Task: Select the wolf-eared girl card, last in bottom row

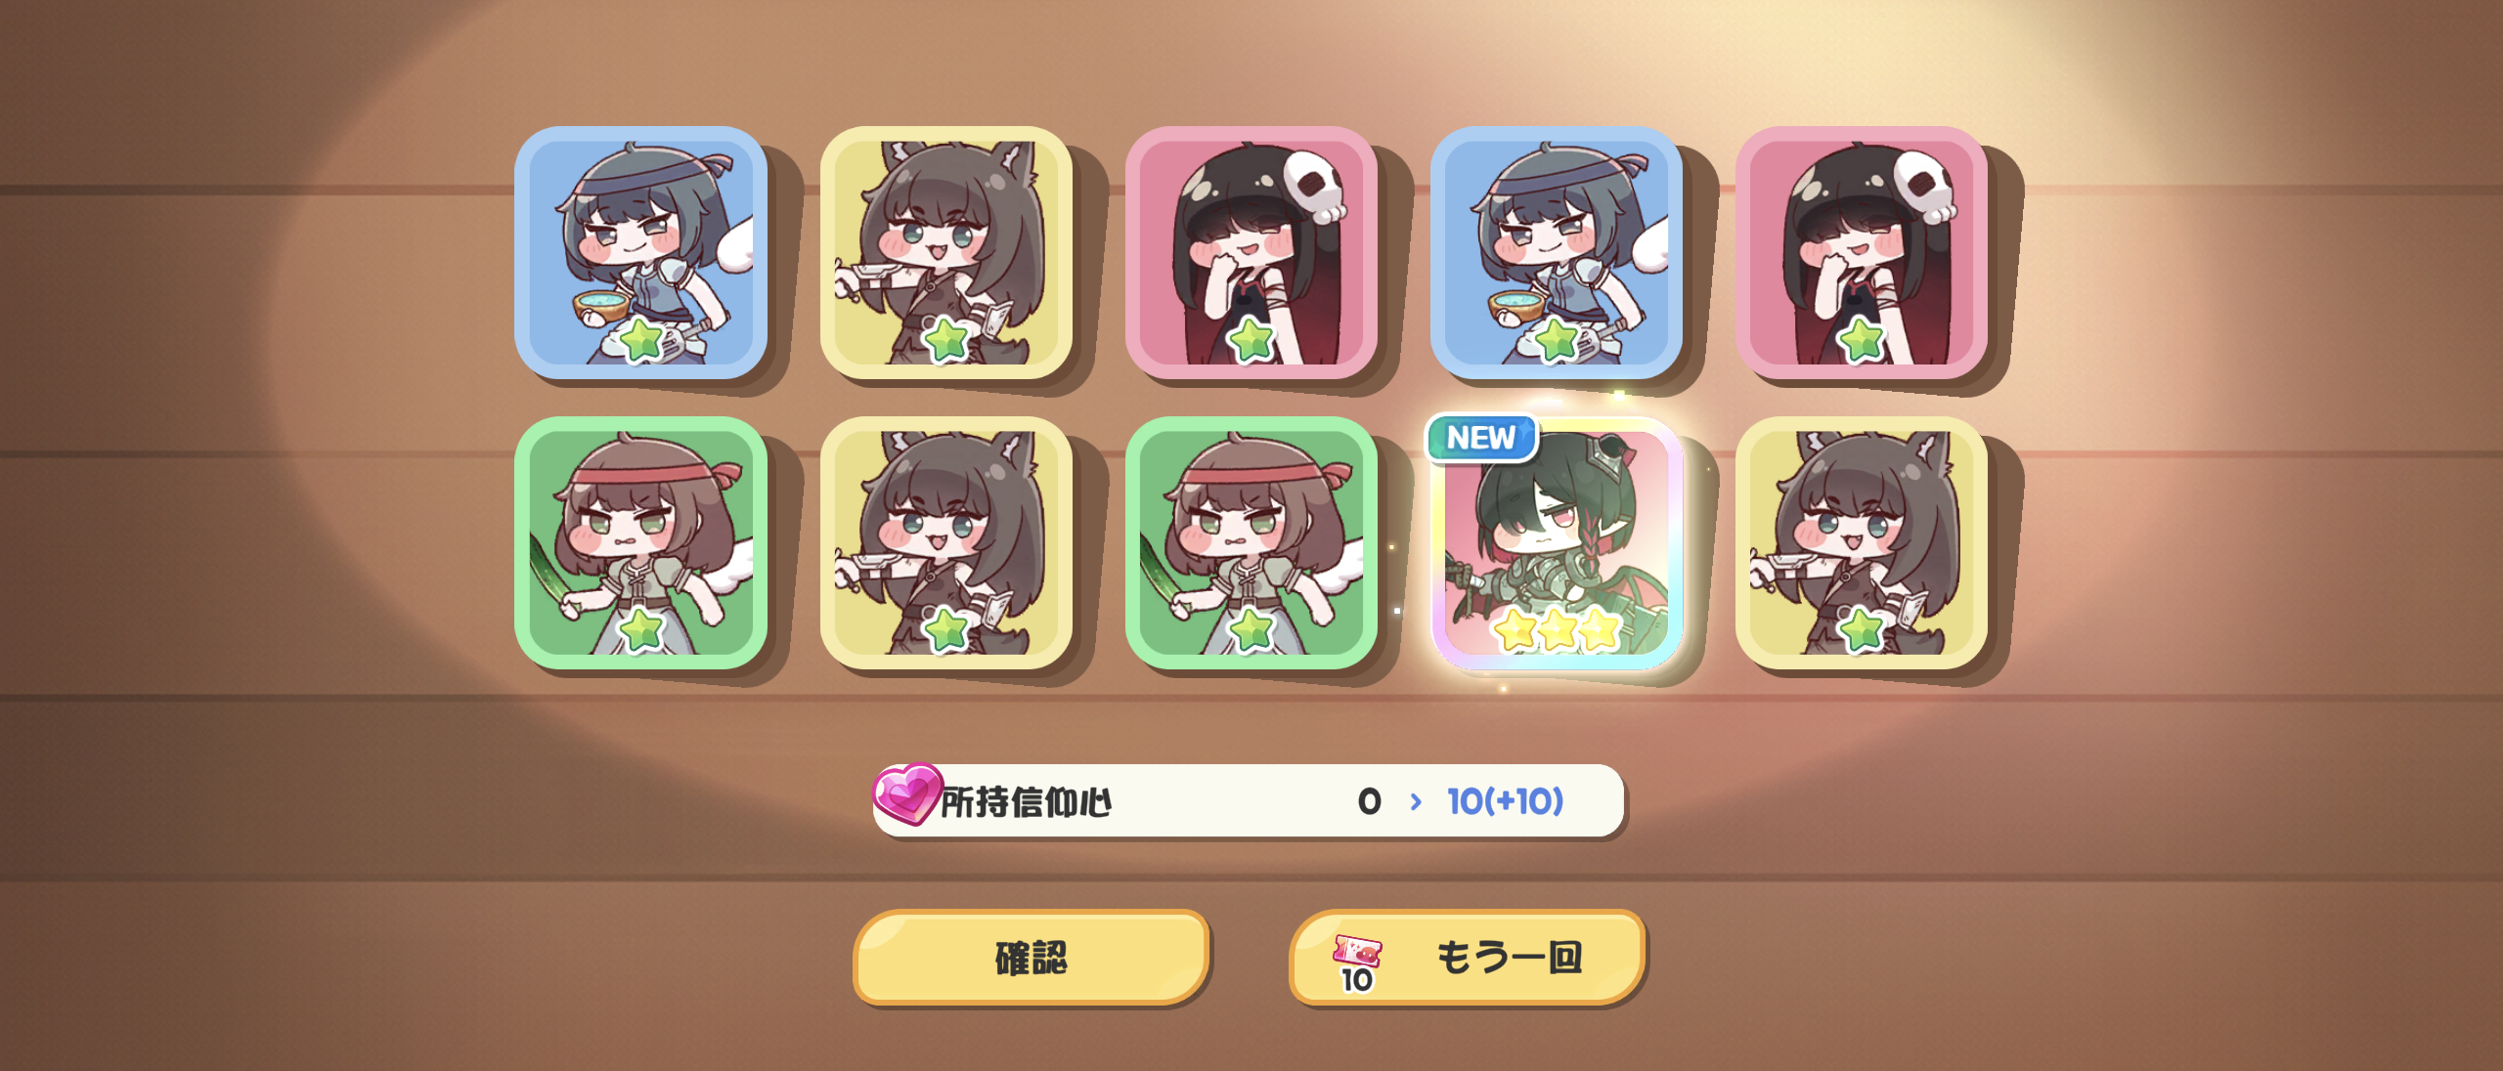Action: click(x=1861, y=542)
